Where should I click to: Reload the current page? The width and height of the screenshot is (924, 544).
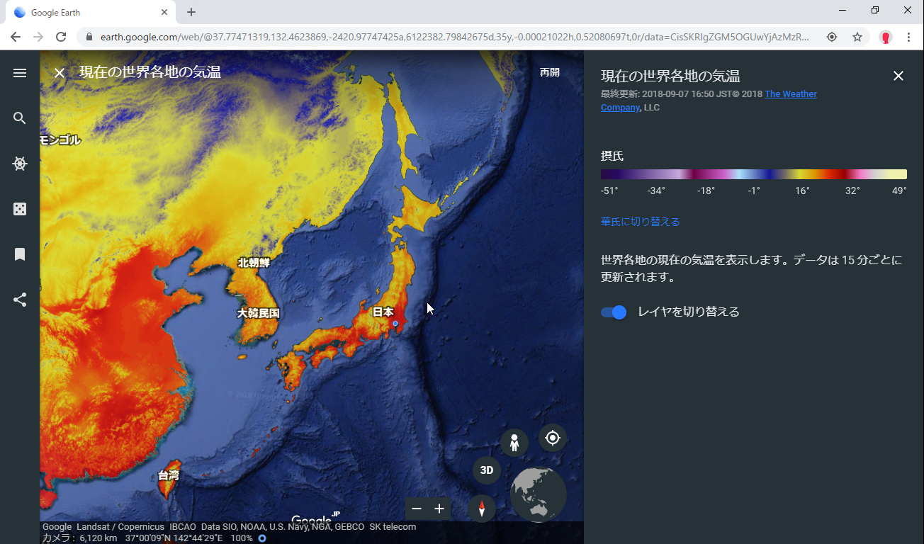(61, 37)
